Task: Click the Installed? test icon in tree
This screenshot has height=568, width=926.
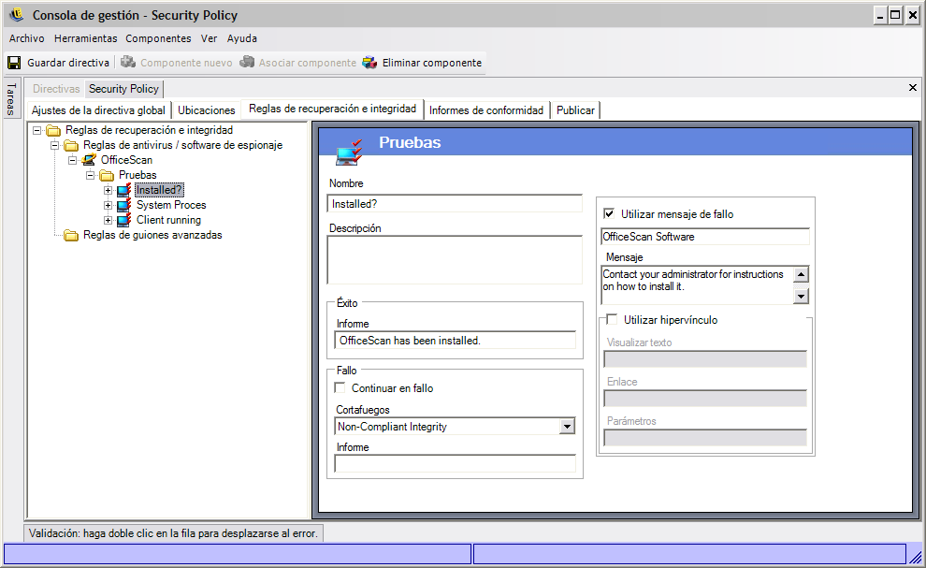Action: point(124,190)
